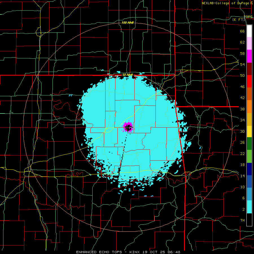Screen dimensions: 254x254
Task: Select the dark green legend swatch
Action: tap(249, 144)
